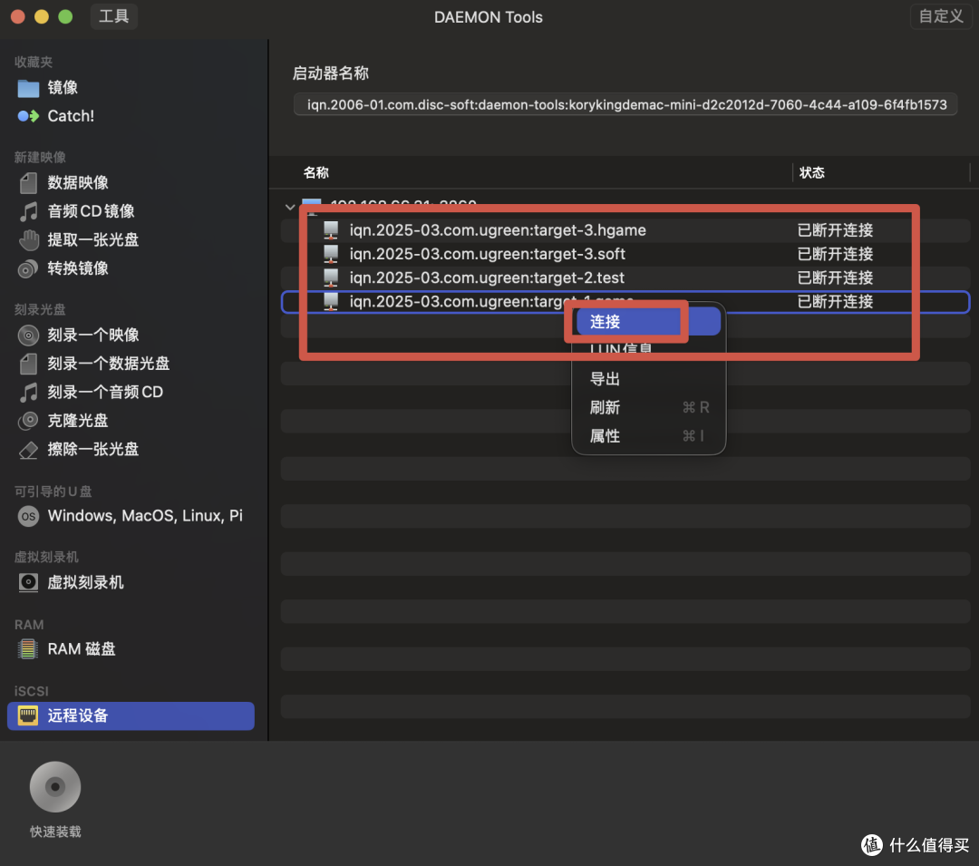Click the 转换镜像 disc icon
Screen dimensions: 979x866
[x=28, y=268]
